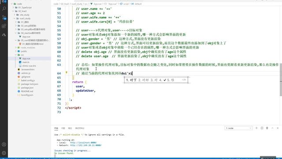
Task: Open main.ts in the src folder
Action: point(26,62)
